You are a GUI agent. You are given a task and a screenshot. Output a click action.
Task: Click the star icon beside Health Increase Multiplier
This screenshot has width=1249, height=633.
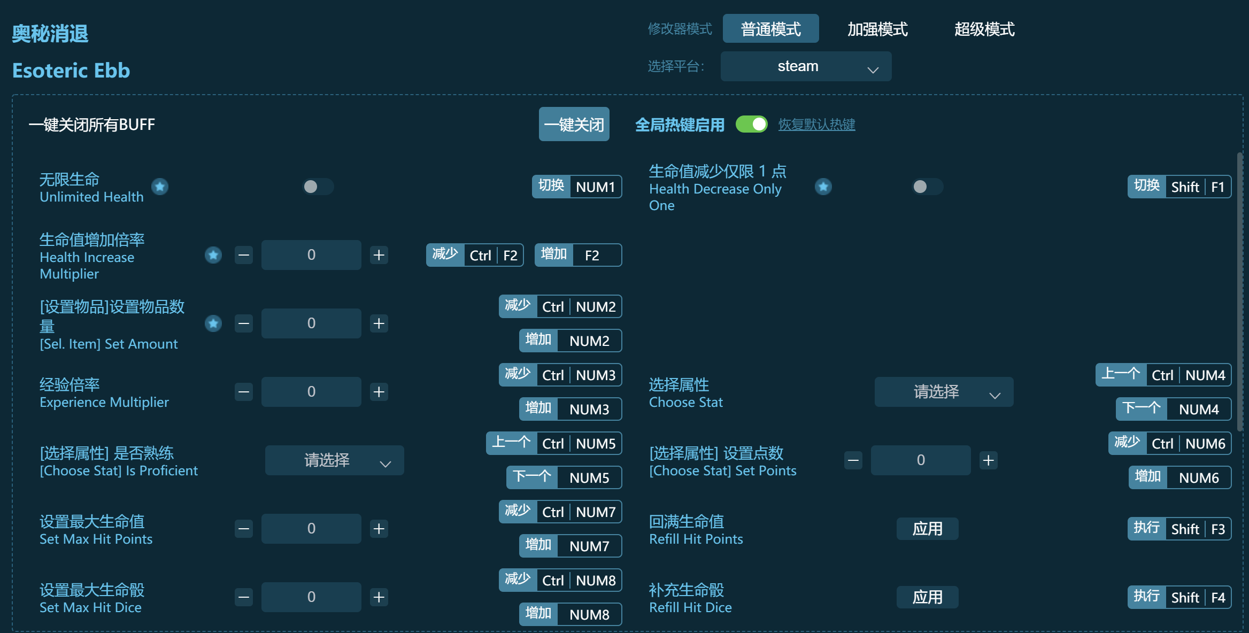213,255
